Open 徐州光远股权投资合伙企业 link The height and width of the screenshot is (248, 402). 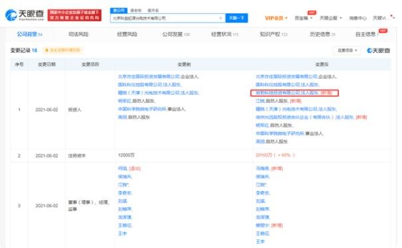pyautogui.click(x=295, y=117)
